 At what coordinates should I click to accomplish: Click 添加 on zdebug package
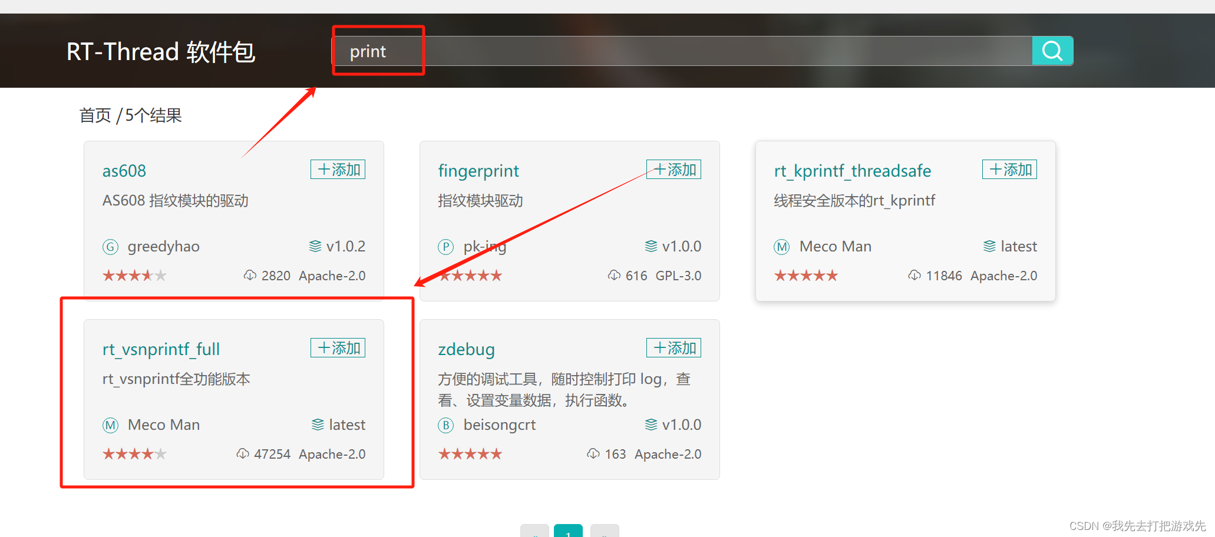click(x=673, y=347)
